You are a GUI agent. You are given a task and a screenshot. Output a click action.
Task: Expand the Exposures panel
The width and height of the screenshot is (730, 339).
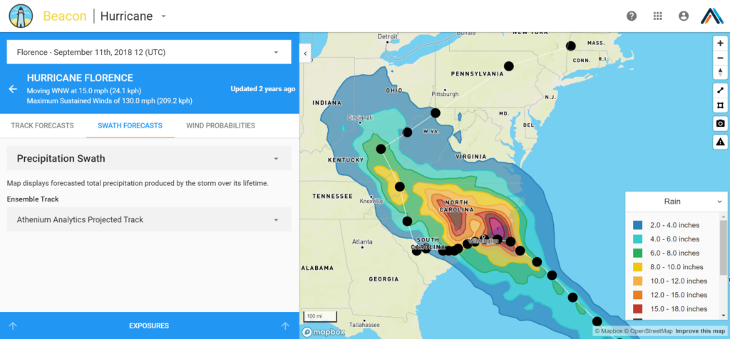[149, 326]
